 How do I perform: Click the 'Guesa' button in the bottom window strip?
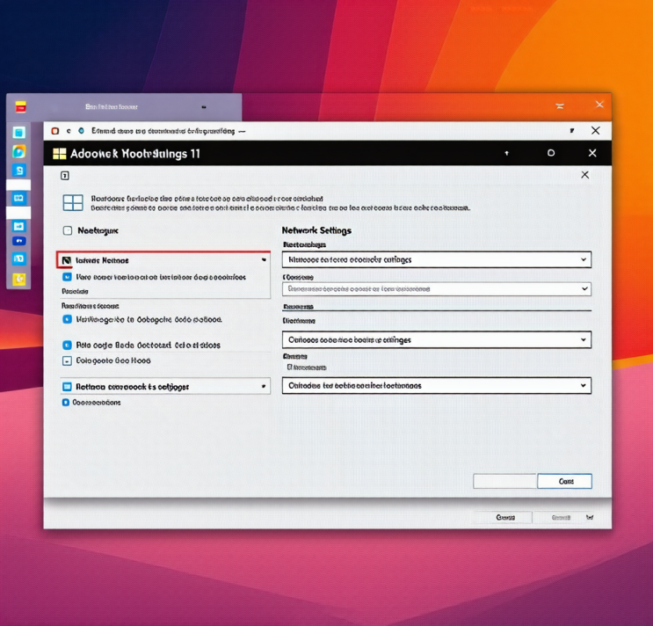pos(505,517)
